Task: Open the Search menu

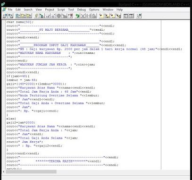Action: (x=28, y=9)
